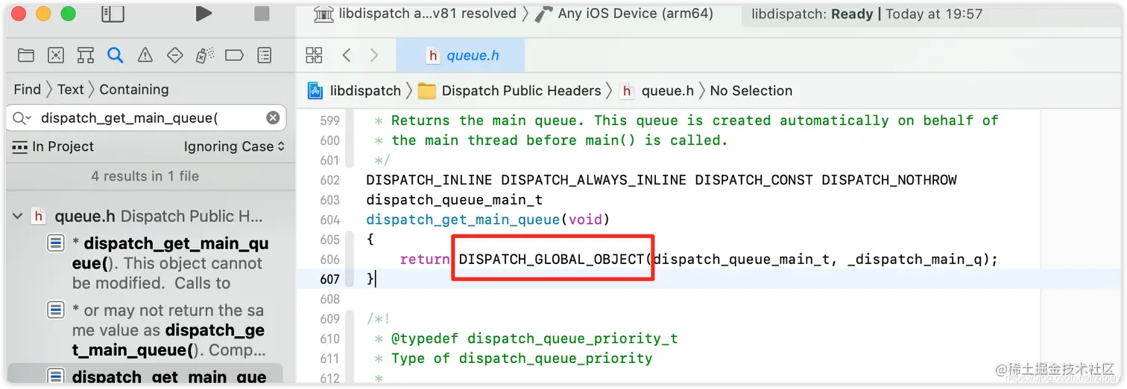Click line number 604 in the gutter
Screen dimensions: 1127x389
point(330,220)
